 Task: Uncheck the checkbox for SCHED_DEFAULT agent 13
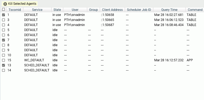coord(3,65)
